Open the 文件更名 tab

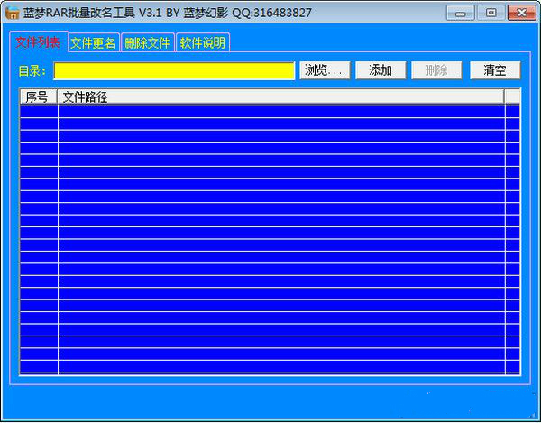click(94, 42)
